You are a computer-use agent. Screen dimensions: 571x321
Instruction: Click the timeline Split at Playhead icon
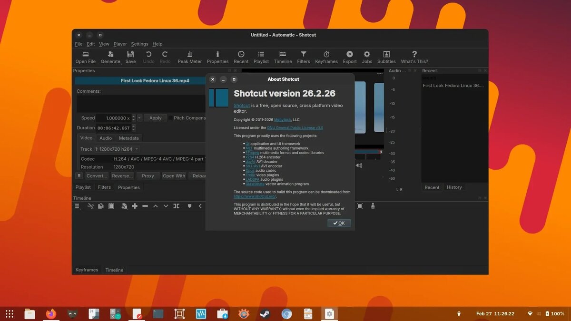[x=177, y=206]
